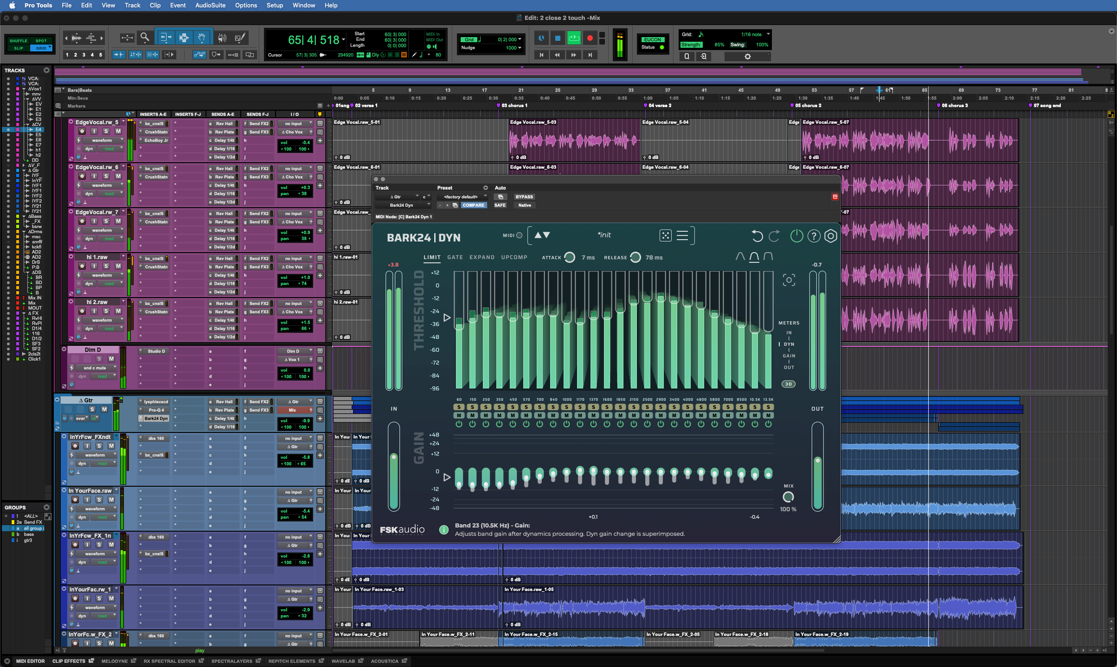Select the Zoomer magnifying glass tool
This screenshot has width=1117, height=667.
pos(145,38)
